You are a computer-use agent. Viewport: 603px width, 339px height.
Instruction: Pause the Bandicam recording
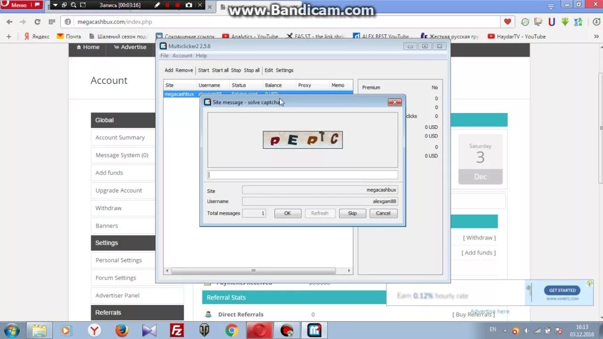[167, 5]
